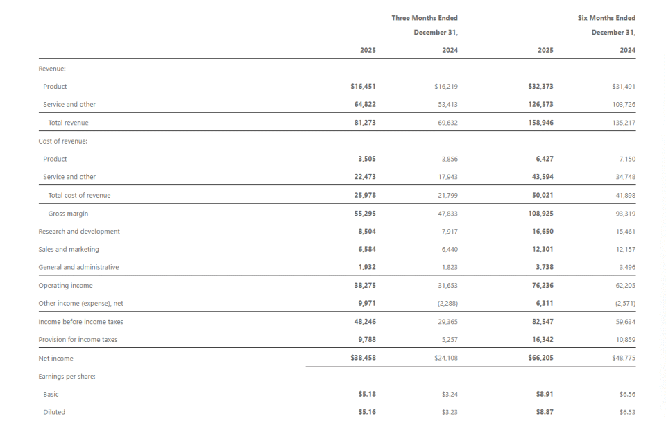Select the $38,458 net income value

[x=363, y=359]
